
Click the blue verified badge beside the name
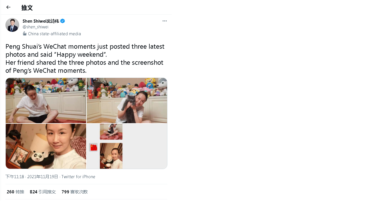click(62, 21)
